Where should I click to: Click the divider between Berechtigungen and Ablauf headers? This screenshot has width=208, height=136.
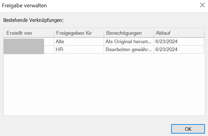pos(154,33)
